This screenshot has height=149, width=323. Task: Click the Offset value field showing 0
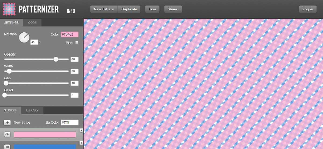point(74,95)
